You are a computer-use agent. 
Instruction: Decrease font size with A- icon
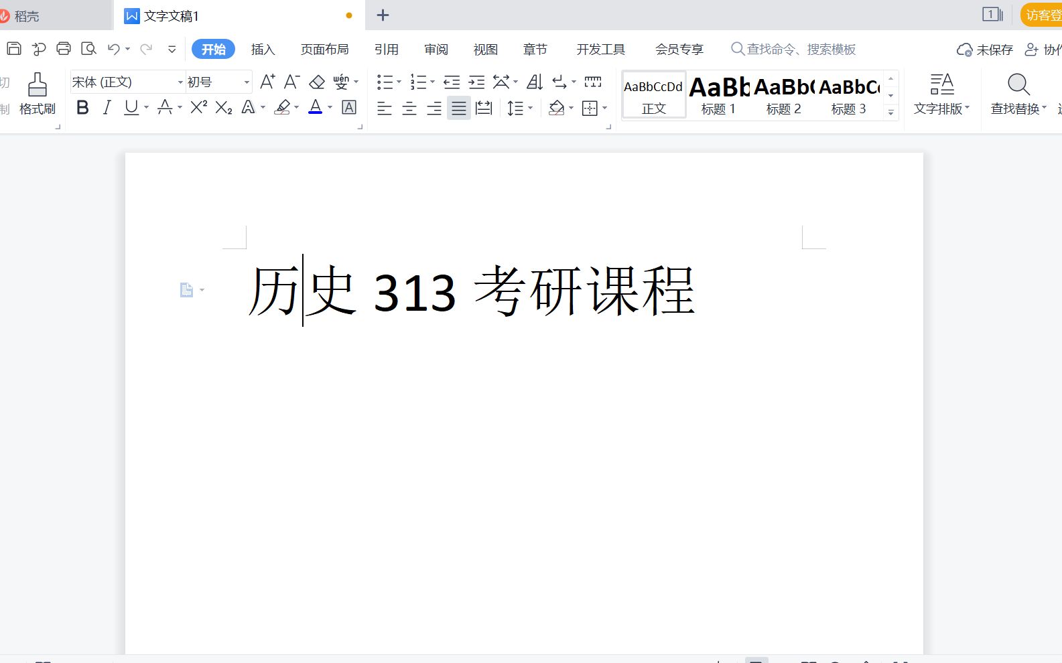291,82
